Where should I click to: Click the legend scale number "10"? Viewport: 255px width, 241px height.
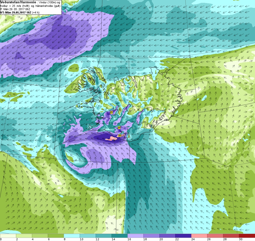[x=82, y=239]
